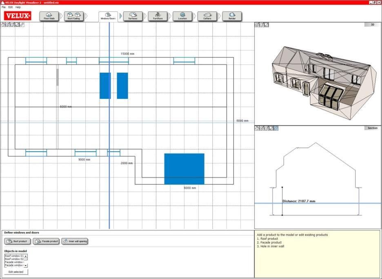This screenshot has width=382, height=279.
Task: Go to the Render step
Action: pyautogui.click(x=232, y=16)
